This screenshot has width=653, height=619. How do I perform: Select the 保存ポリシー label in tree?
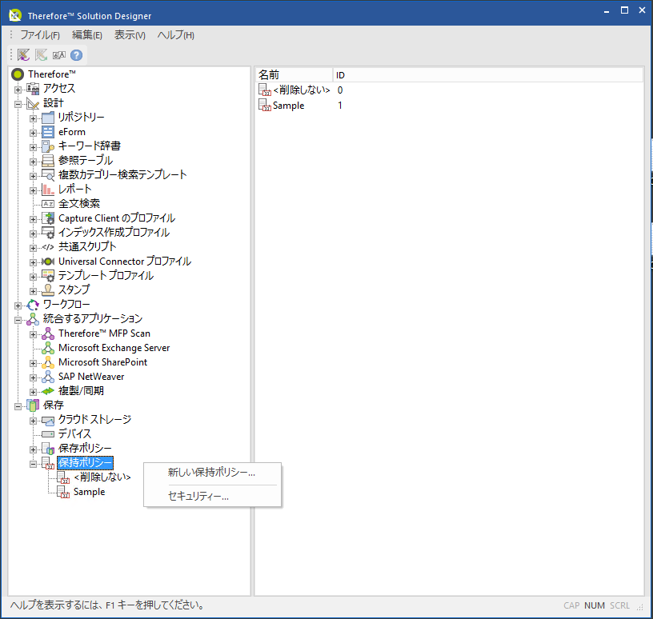click(85, 449)
